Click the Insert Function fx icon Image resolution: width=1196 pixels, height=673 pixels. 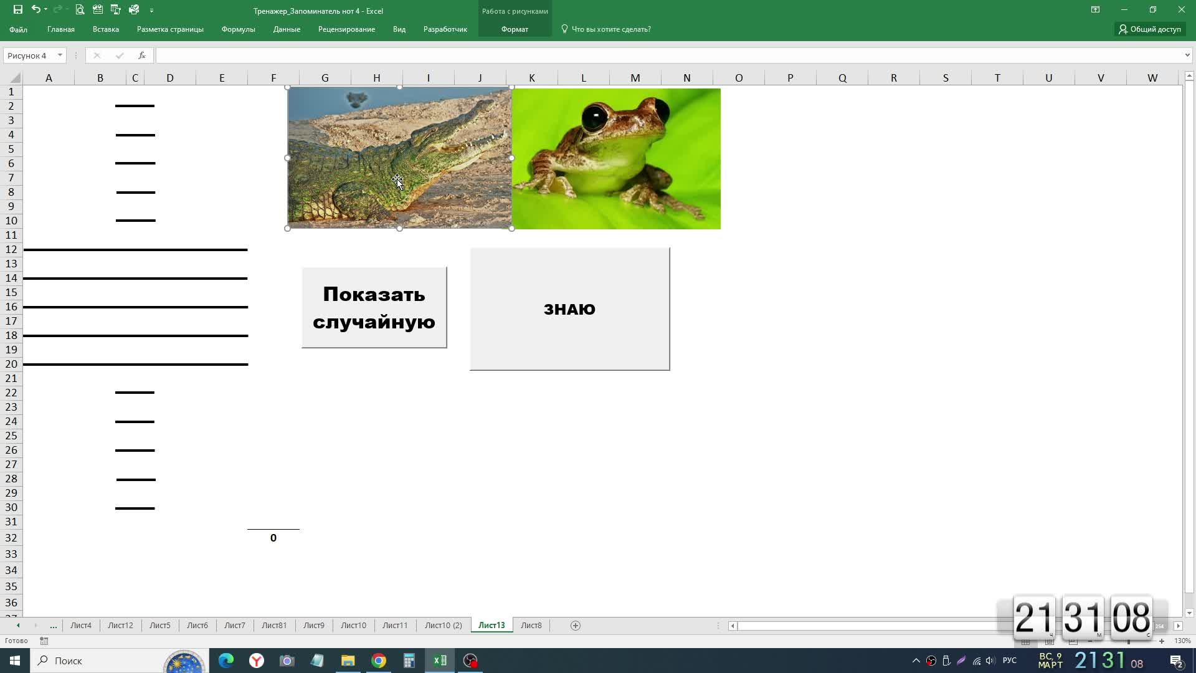pyautogui.click(x=142, y=55)
